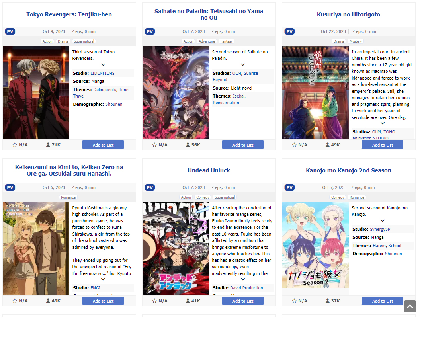Click the PV badge on Undead Unluck
This screenshot has width=422, height=357.
[x=150, y=187]
